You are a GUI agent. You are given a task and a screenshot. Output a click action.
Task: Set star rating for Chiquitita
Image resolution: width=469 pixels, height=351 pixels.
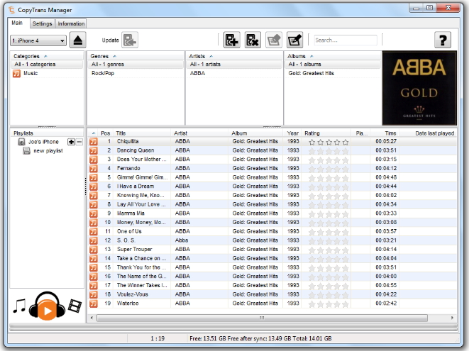pos(326,142)
